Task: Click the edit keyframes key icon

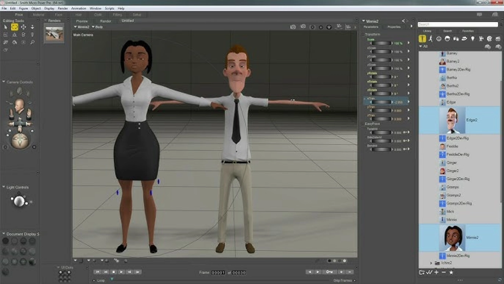Action: [x=329, y=272]
